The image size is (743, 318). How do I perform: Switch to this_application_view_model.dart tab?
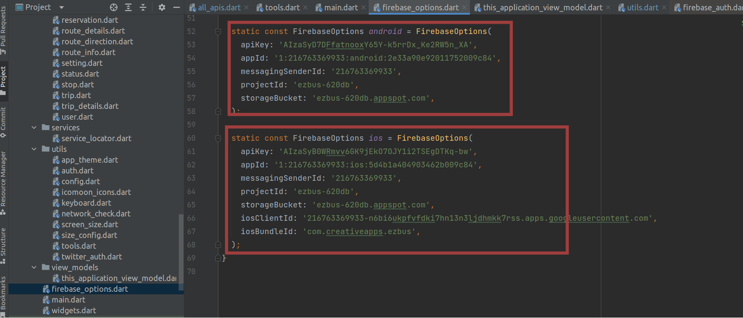click(542, 7)
